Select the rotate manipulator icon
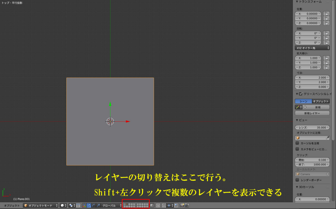The height and width of the screenshot is (209, 336). 93,205
